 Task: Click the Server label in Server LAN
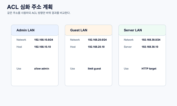pos(128,47)
